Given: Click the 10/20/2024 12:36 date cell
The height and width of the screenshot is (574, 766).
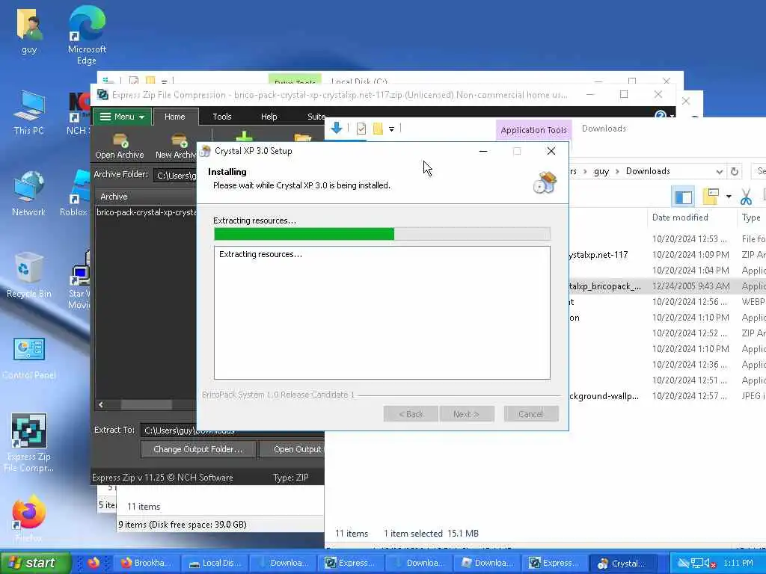Looking at the screenshot, I should click(x=689, y=365).
